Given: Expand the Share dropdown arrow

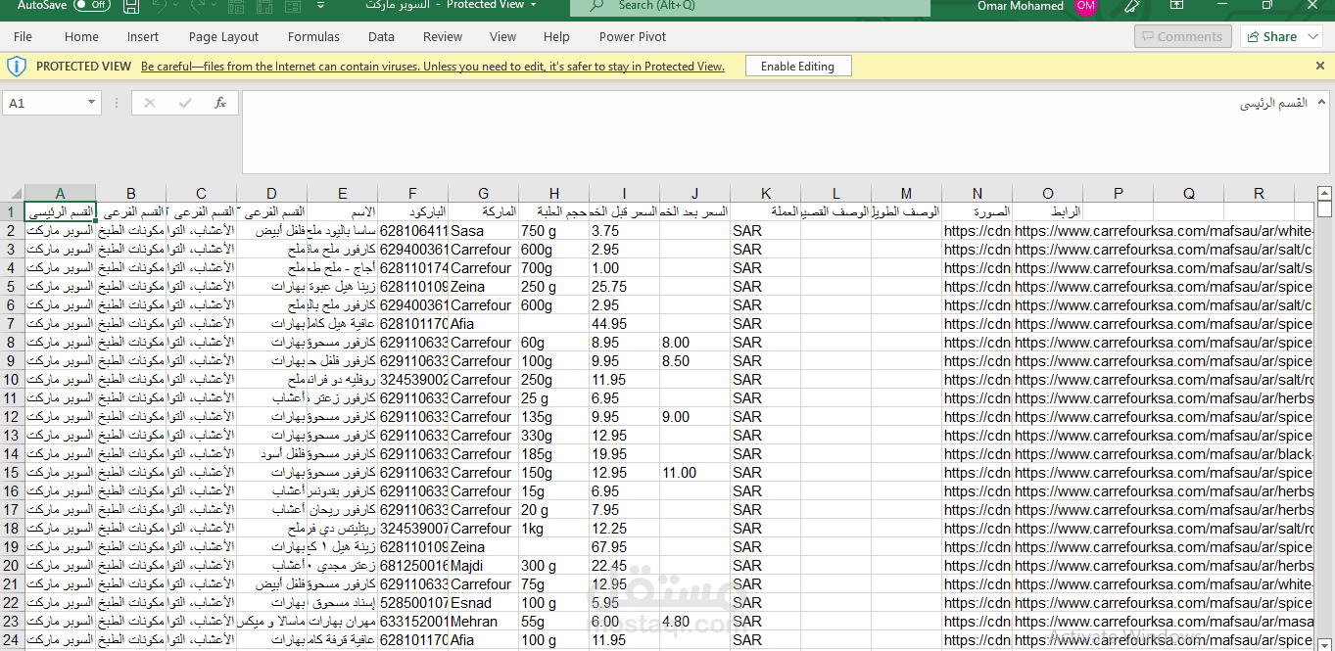Looking at the screenshot, I should click(1311, 36).
